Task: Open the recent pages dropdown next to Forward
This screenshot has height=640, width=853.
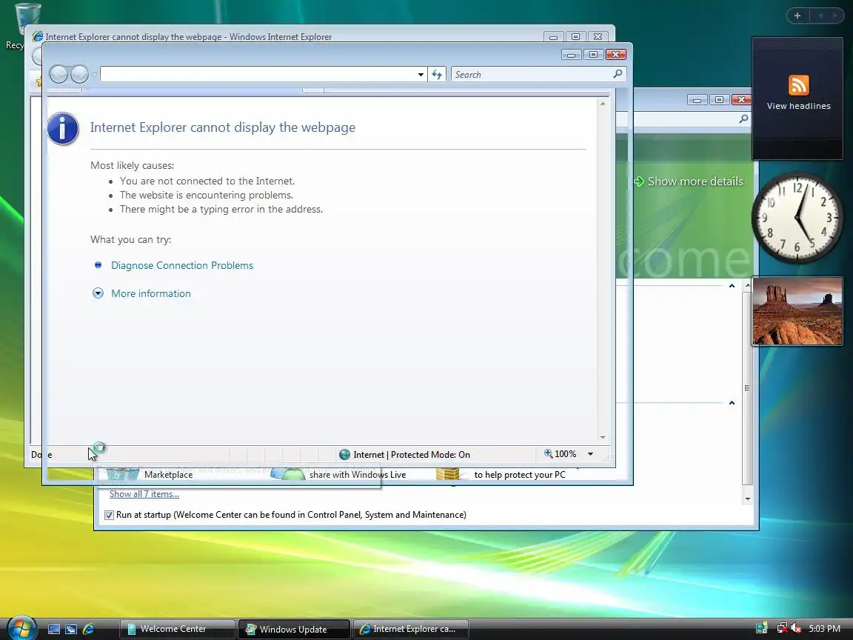Action: (94, 75)
